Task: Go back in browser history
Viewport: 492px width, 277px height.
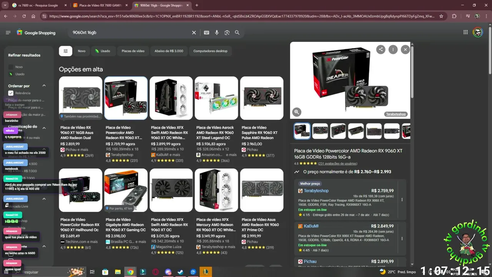Action: click(x=6, y=16)
